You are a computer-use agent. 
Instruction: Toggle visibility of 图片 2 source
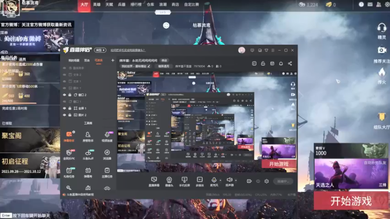64,115
